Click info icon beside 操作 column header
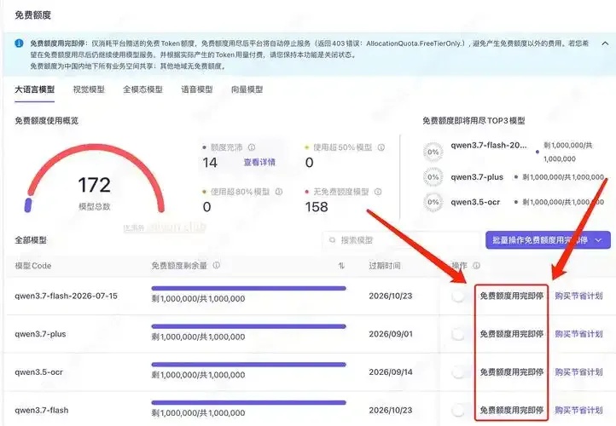616x426 pixels. [476, 266]
